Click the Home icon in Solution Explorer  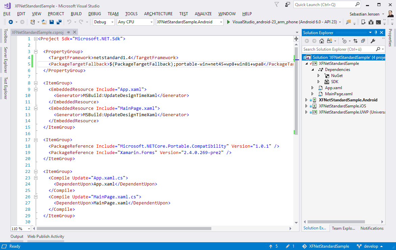click(x=322, y=41)
